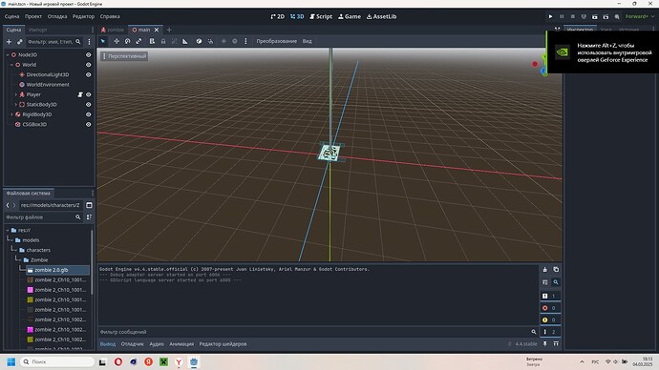Open the Script workspace button
Image resolution: width=659 pixels, height=370 pixels.
[321, 16]
